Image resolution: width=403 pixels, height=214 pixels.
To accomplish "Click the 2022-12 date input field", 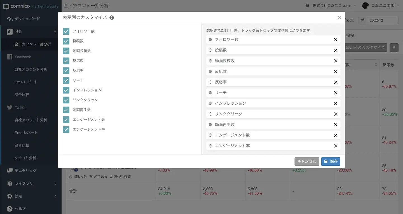I will click(x=383, y=20).
